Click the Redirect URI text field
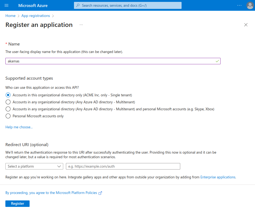Viewport: 255px width, 212px height. (x=123, y=166)
